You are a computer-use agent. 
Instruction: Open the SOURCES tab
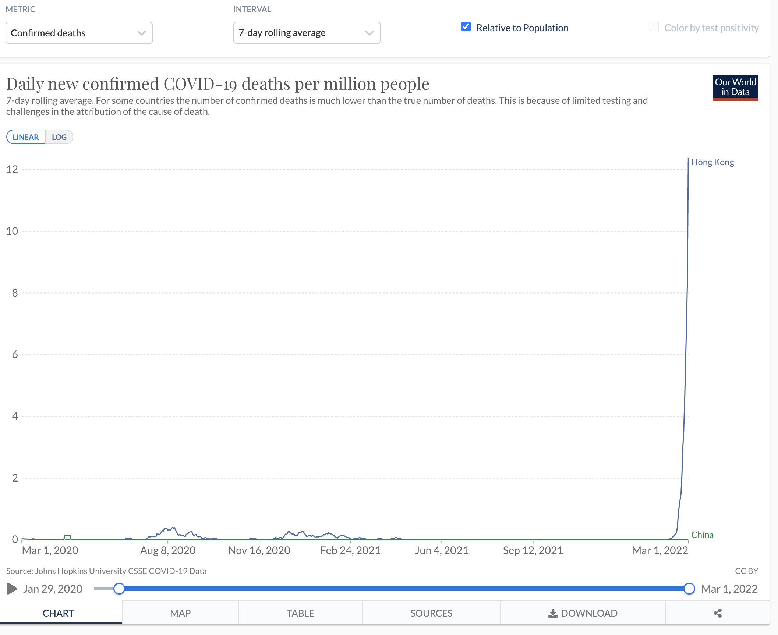pos(431,613)
